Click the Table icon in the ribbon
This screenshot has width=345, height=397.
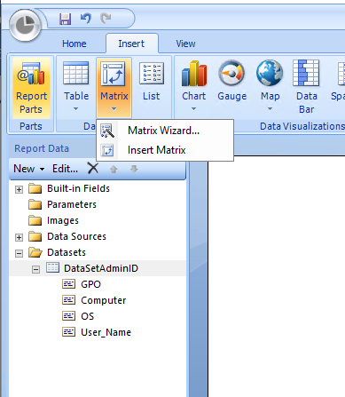click(x=76, y=73)
